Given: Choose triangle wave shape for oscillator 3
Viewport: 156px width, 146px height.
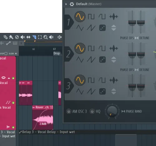Looking at the screenshot, I should (80, 91).
